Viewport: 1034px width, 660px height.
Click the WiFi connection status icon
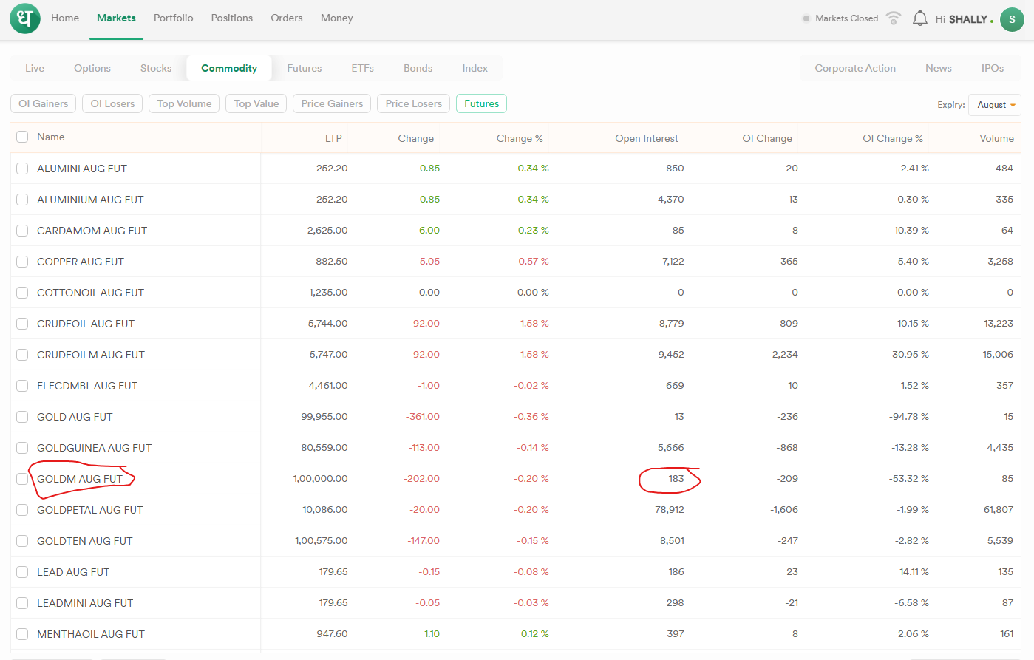[894, 18]
